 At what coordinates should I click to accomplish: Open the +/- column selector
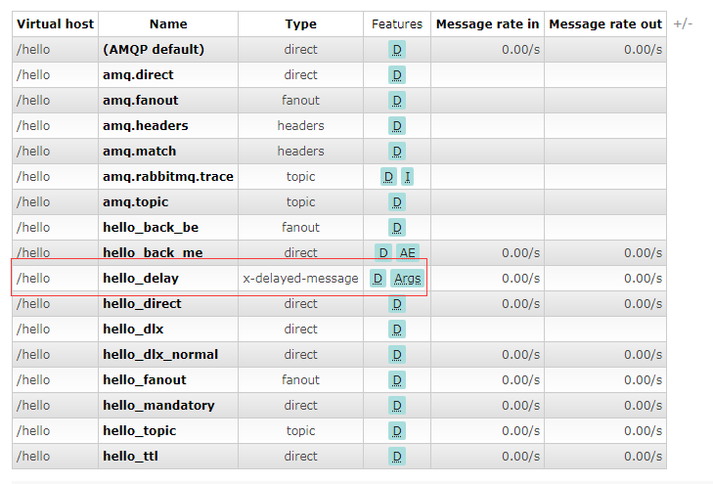(x=682, y=23)
